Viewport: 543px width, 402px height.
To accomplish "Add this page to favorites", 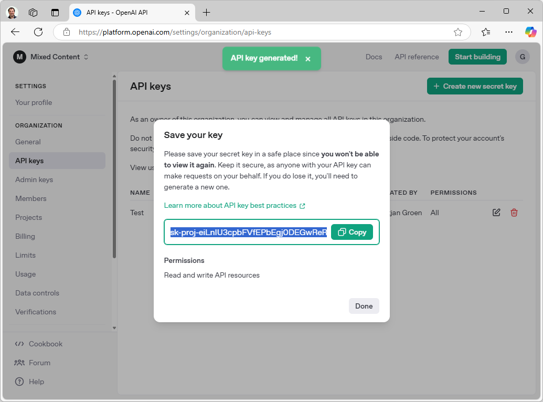I will tap(458, 32).
